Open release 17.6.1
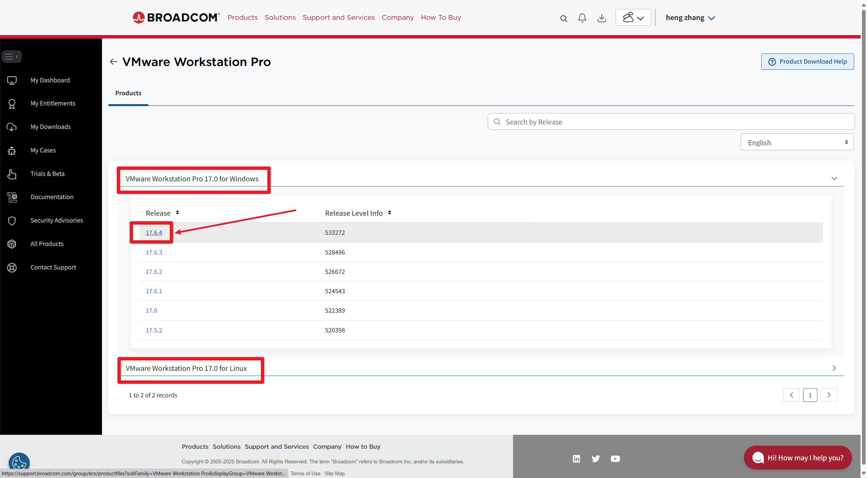Viewport: 867px width, 478px height. click(154, 291)
